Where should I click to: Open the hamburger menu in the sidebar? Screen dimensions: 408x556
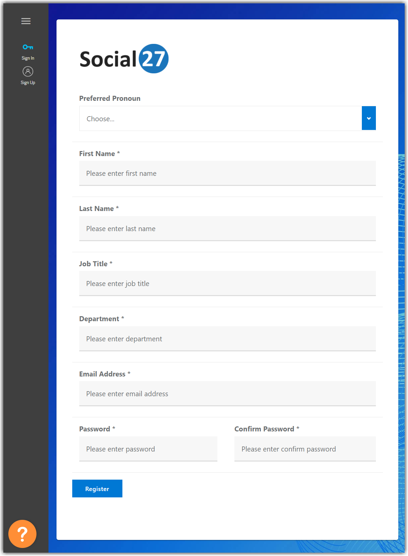tap(26, 21)
